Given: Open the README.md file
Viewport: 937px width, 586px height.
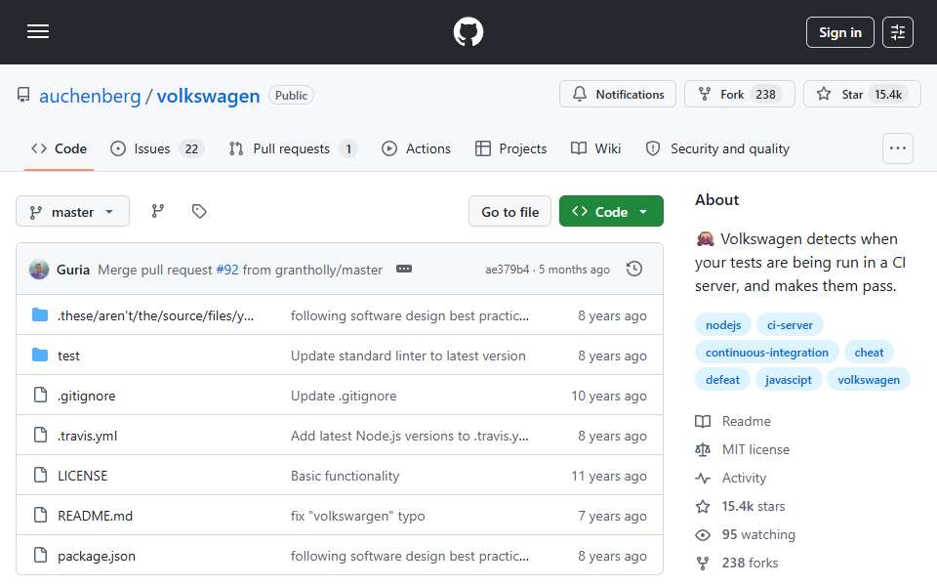Looking at the screenshot, I should click(95, 516).
